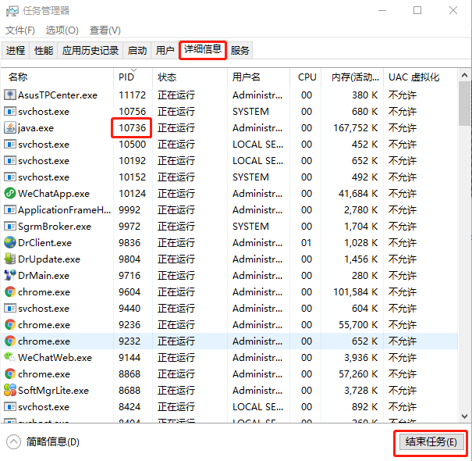Image resolution: width=472 pixels, height=461 pixels.
Task: Click svchost.exe icon with PID 10756
Action: coord(9,112)
